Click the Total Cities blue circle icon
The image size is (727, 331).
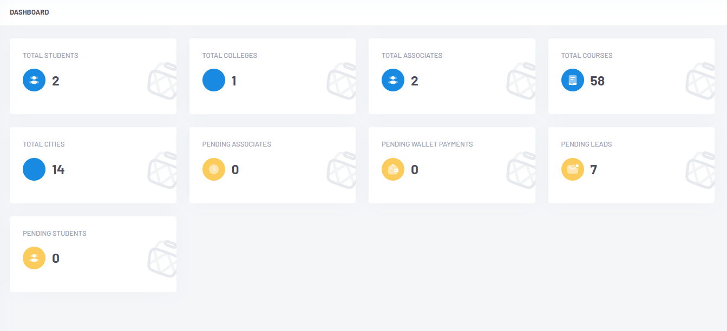pyautogui.click(x=34, y=169)
